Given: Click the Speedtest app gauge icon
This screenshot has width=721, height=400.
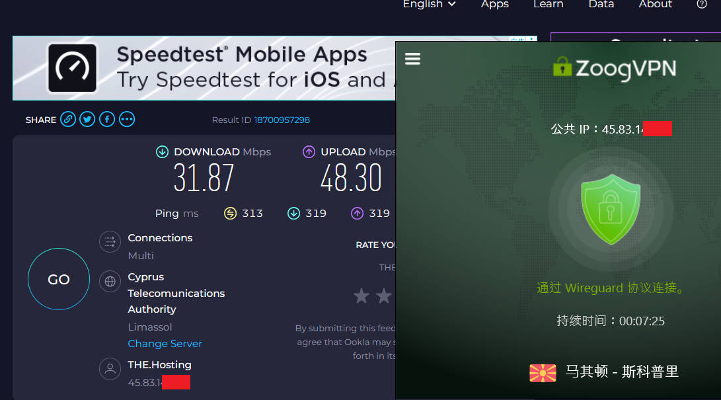Looking at the screenshot, I should click(72, 67).
